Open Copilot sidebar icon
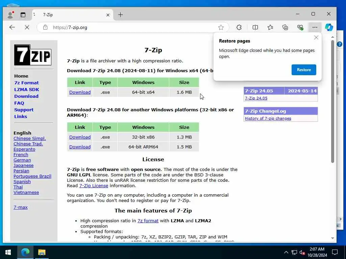346x259 pixels. [x=329, y=27]
